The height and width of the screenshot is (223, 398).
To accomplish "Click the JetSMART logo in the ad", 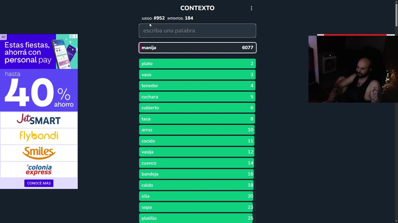I will [39, 120].
